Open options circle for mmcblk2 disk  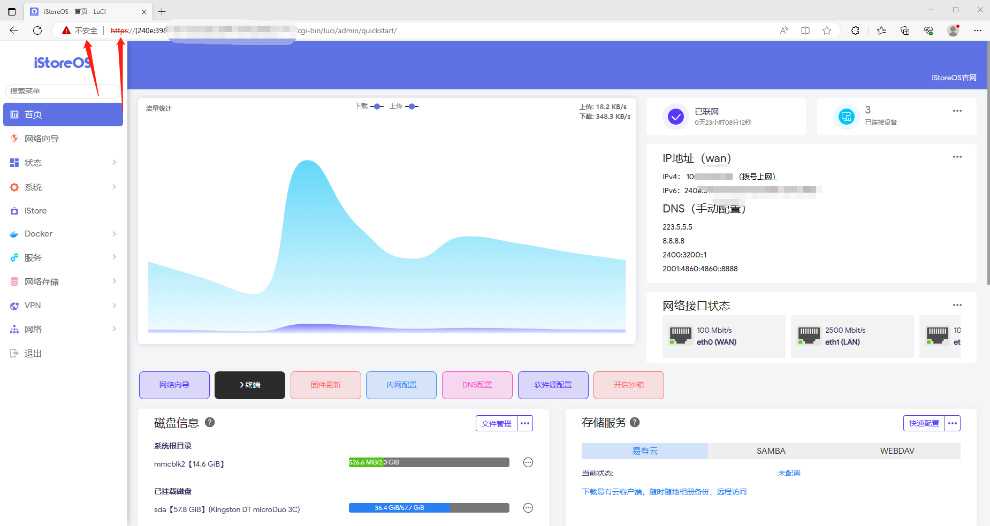point(528,462)
